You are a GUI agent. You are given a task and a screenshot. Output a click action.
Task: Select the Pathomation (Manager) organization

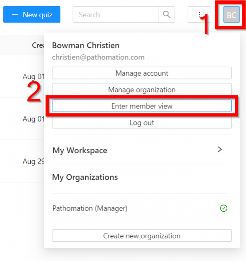[90, 208]
